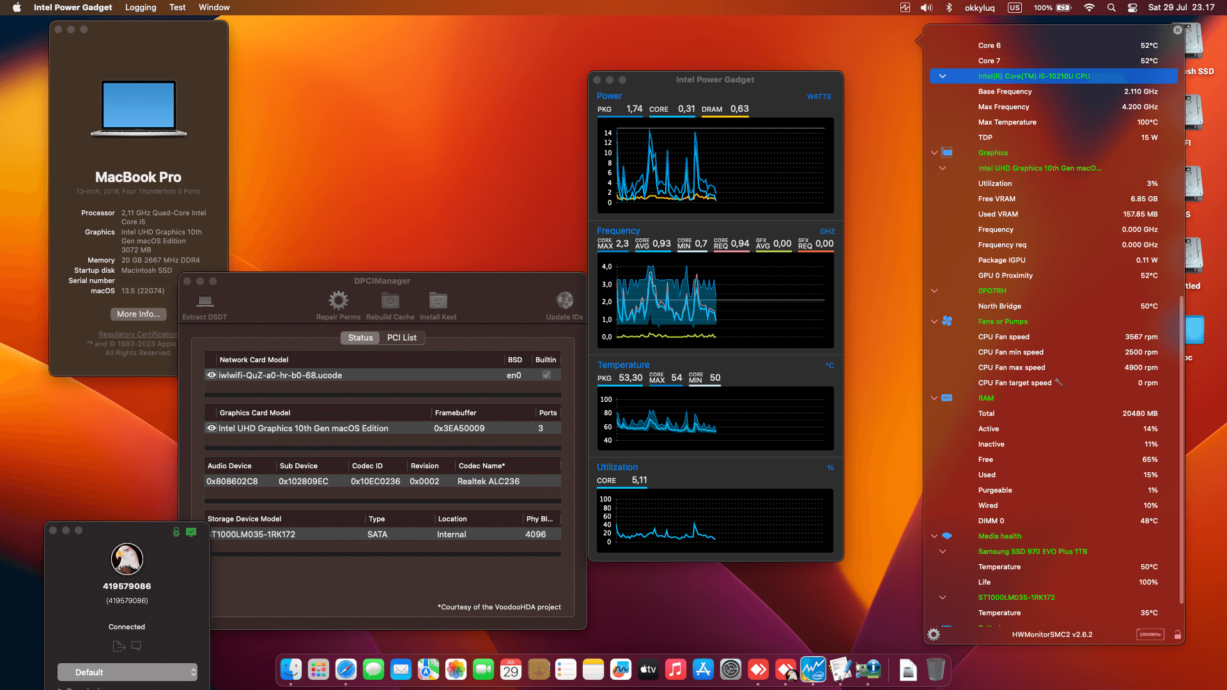Click the volume icon in the menu bar
Viewport: 1227px width, 690px height.
[x=926, y=8]
